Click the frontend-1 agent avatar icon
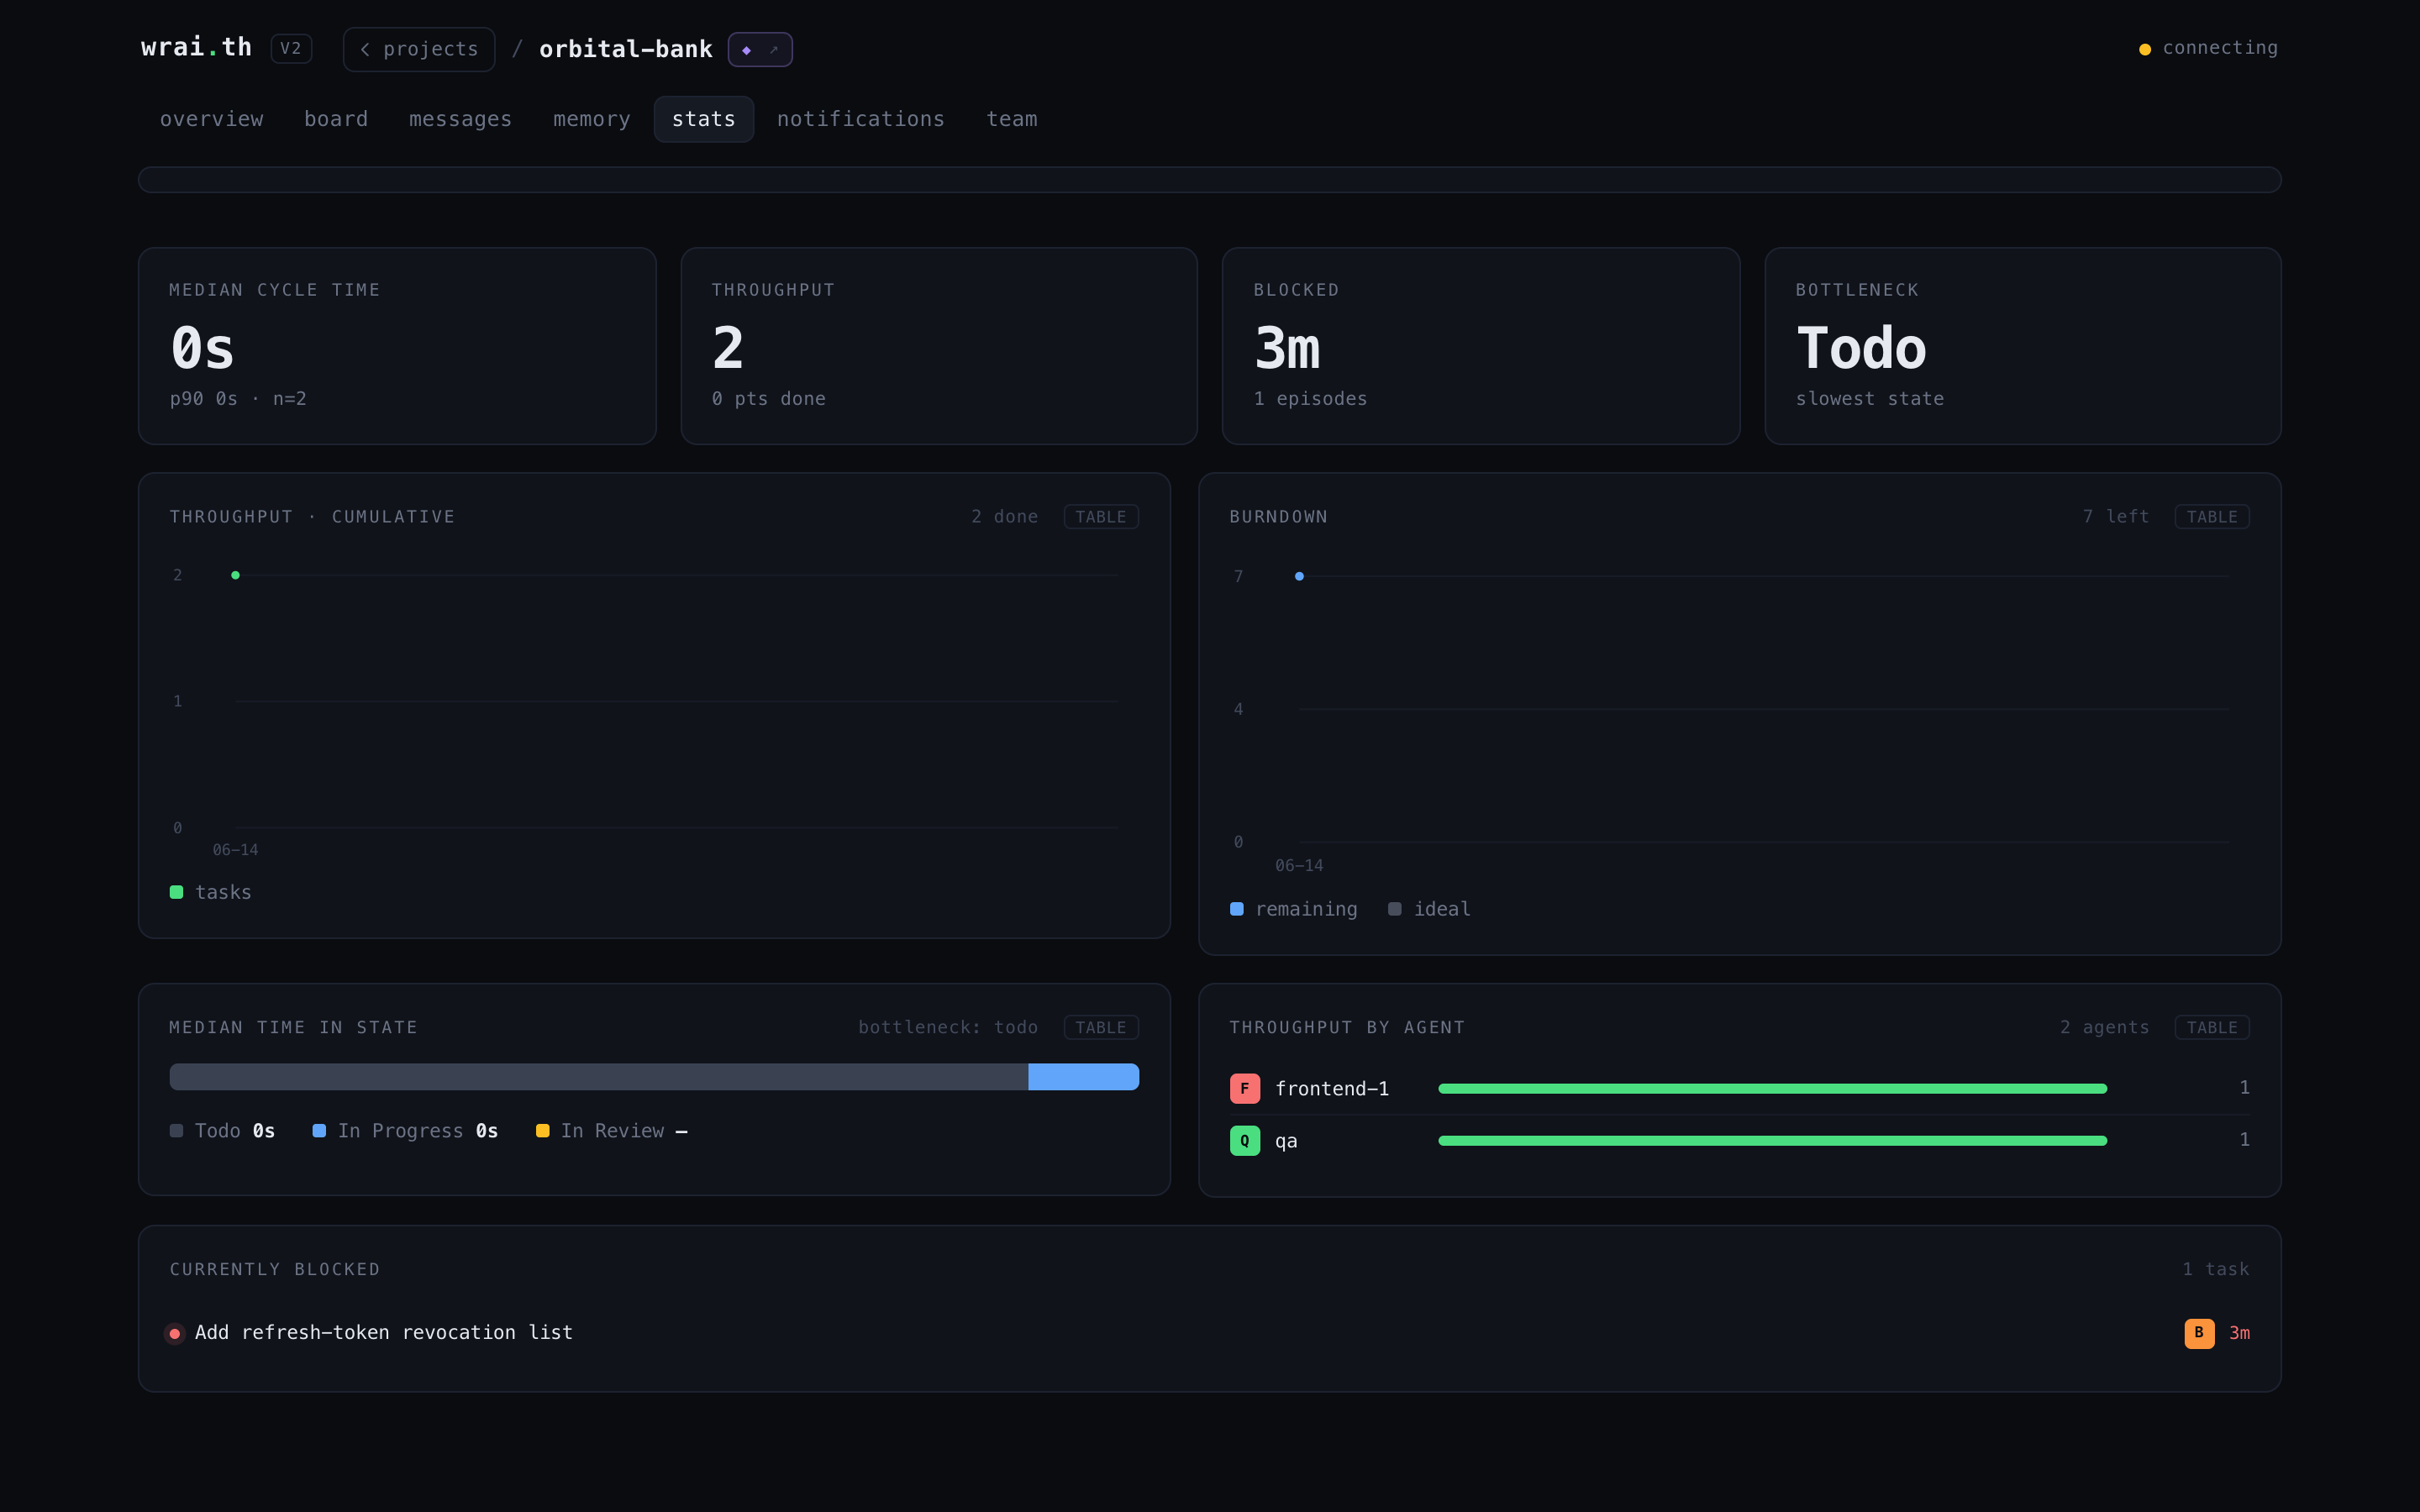The height and width of the screenshot is (1512, 2420). (x=1244, y=1088)
